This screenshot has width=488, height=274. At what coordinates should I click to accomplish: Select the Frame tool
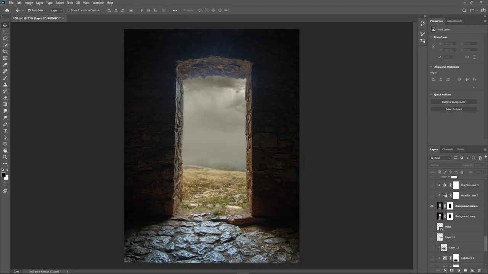5,58
